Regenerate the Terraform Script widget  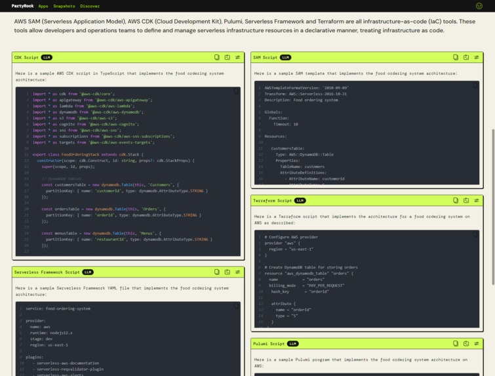tap(466, 200)
